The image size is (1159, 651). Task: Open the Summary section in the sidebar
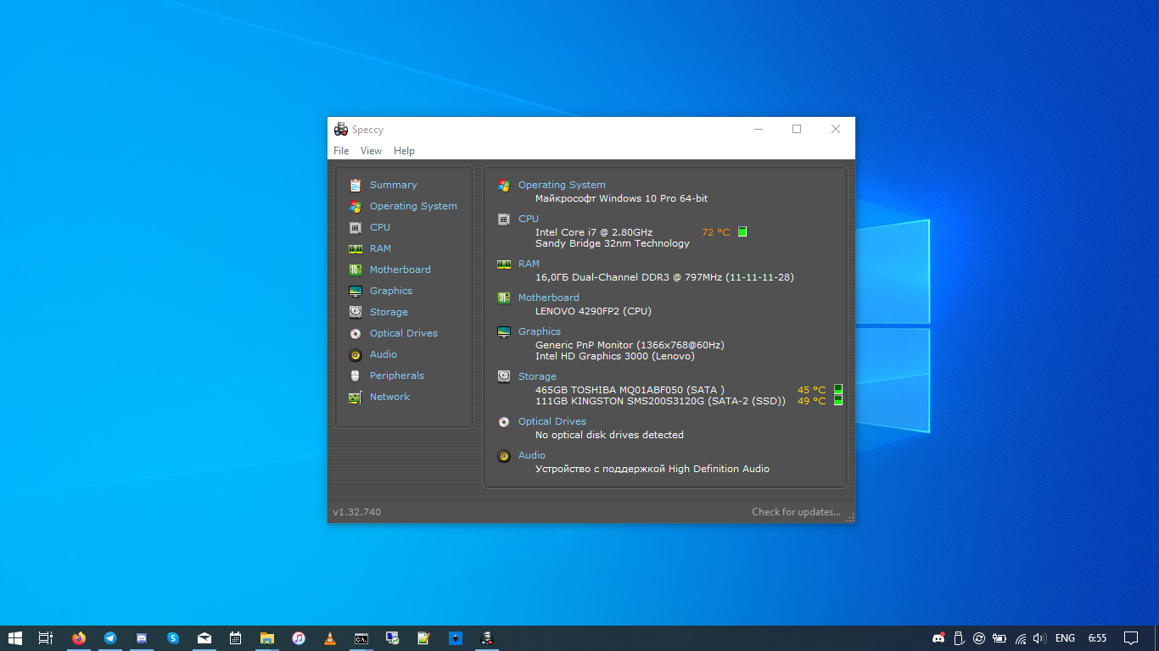[393, 185]
